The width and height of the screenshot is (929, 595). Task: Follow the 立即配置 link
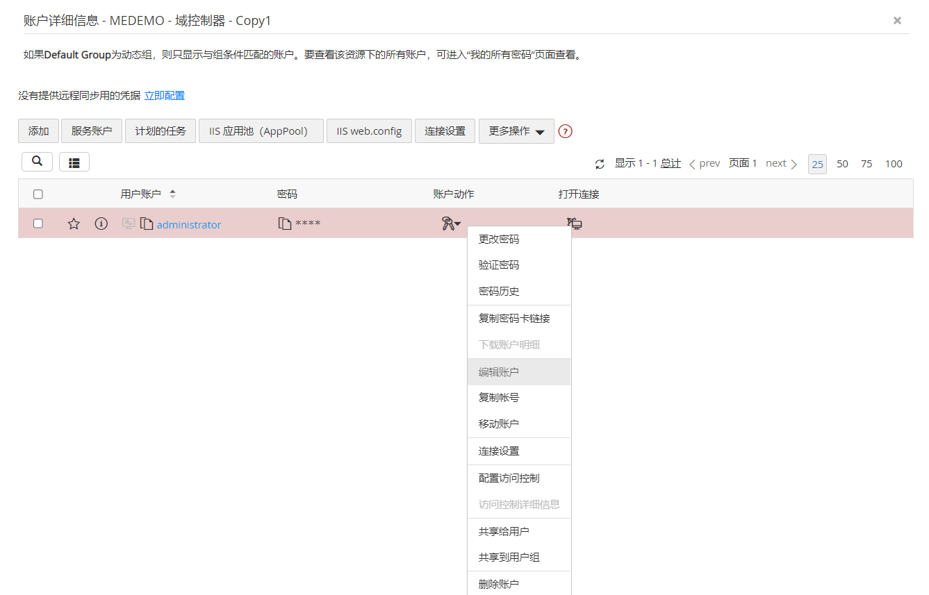pyautogui.click(x=165, y=96)
